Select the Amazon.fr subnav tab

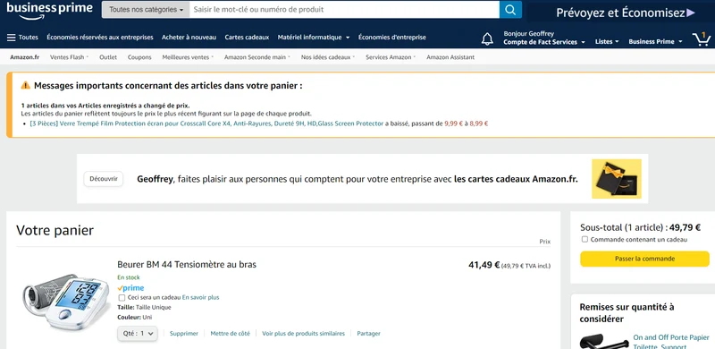click(24, 57)
